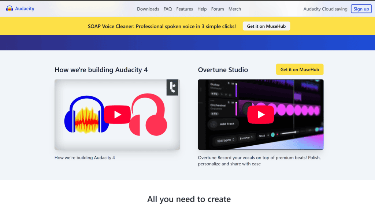Open the Features navigation item

tap(185, 9)
